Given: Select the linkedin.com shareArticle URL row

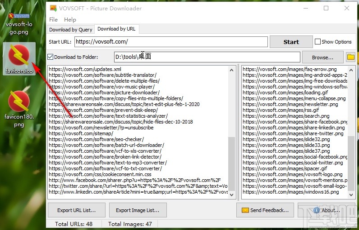Looking at the screenshot, I should click(x=138, y=192).
